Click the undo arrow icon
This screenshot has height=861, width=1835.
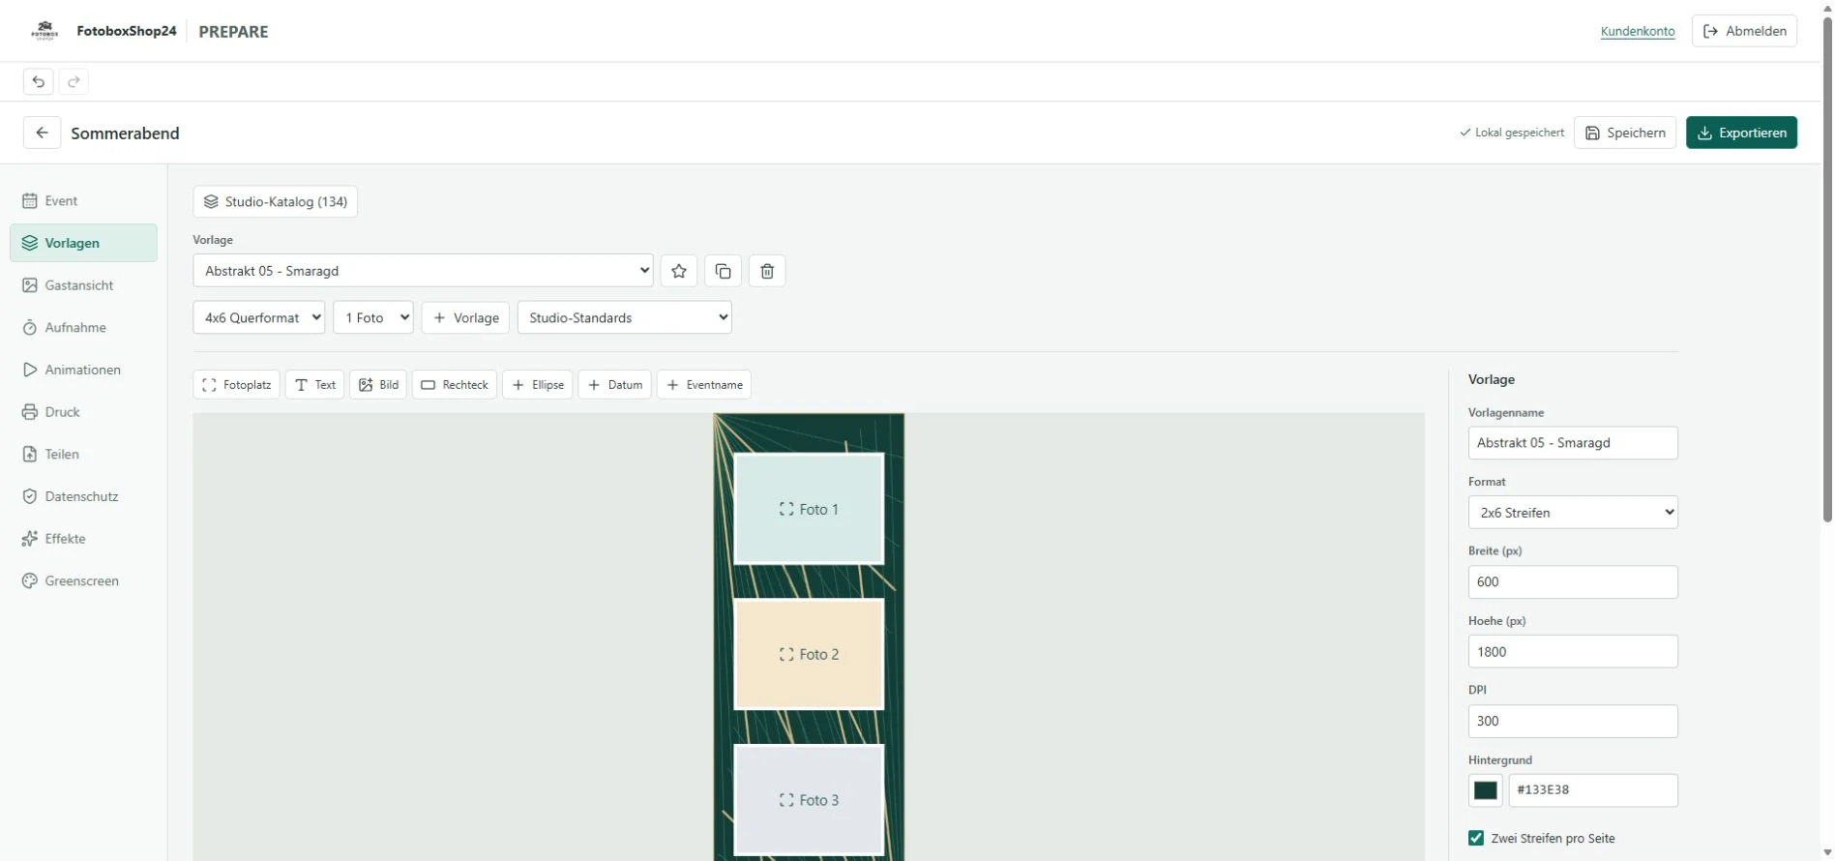[x=39, y=81]
